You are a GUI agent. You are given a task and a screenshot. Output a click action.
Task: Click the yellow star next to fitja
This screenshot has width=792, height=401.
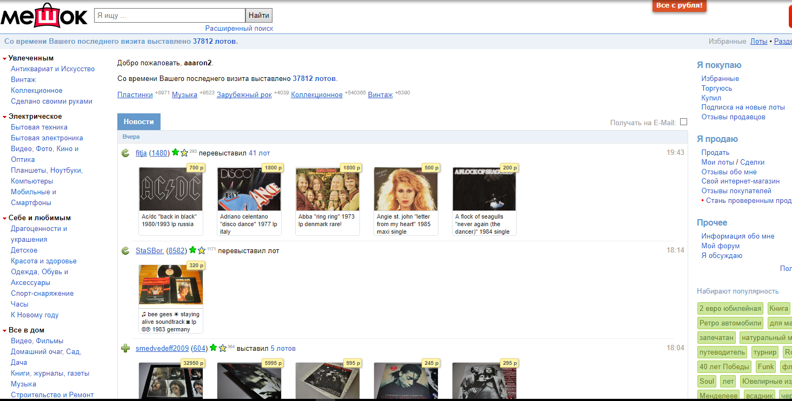(x=184, y=153)
